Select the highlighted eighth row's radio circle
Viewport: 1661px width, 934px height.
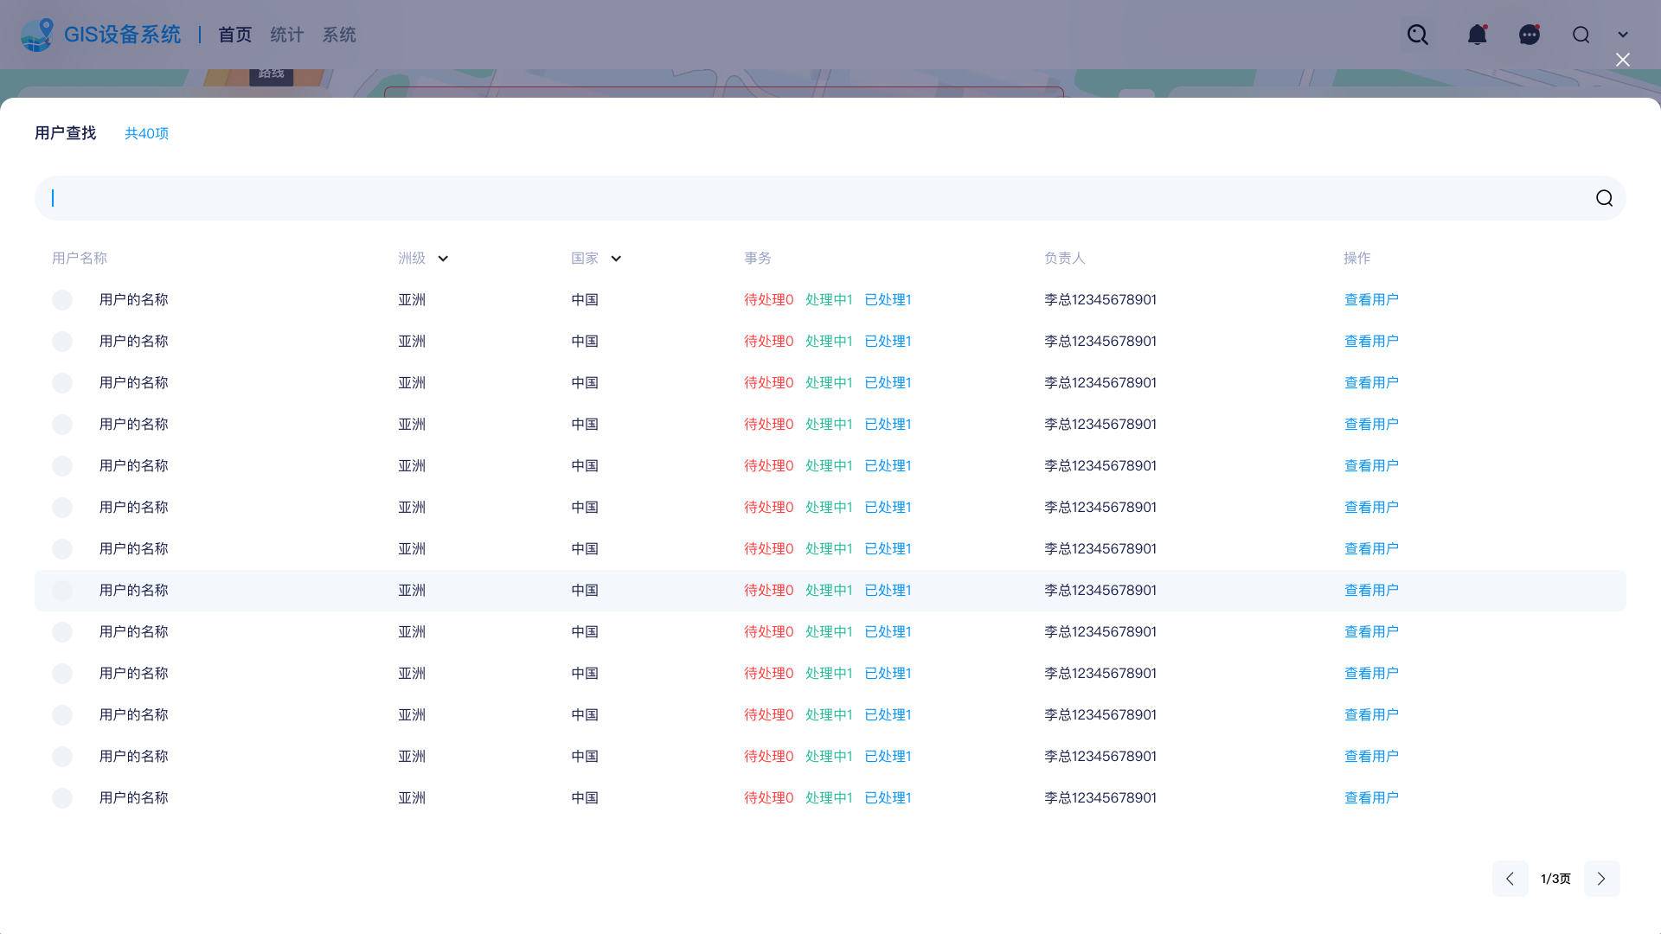pos(62,591)
